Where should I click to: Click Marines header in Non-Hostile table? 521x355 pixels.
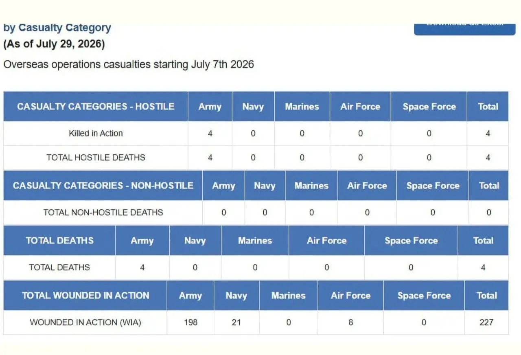(x=311, y=186)
